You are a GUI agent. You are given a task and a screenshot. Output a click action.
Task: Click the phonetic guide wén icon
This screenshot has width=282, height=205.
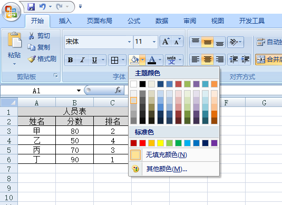click(171, 60)
